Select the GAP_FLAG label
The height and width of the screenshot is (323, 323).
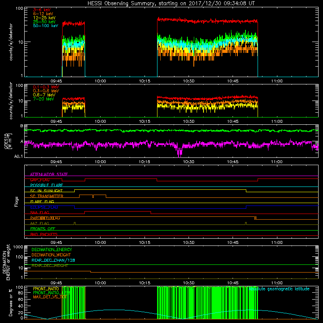40,180
